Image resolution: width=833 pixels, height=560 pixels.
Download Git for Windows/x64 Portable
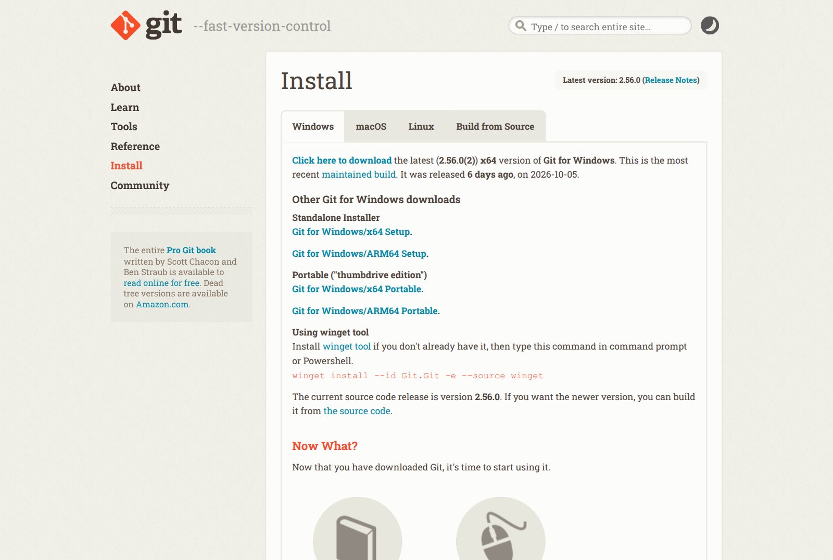pyautogui.click(x=357, y=289)
